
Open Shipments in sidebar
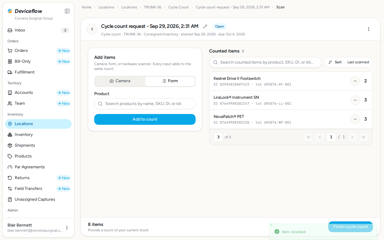[38, 145]
